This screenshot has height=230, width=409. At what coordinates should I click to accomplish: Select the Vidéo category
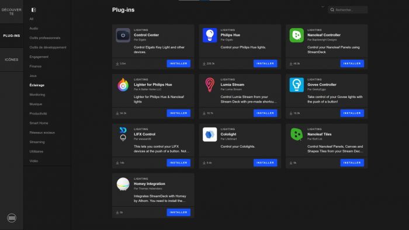pyautogui.click(x=34, y=161)
